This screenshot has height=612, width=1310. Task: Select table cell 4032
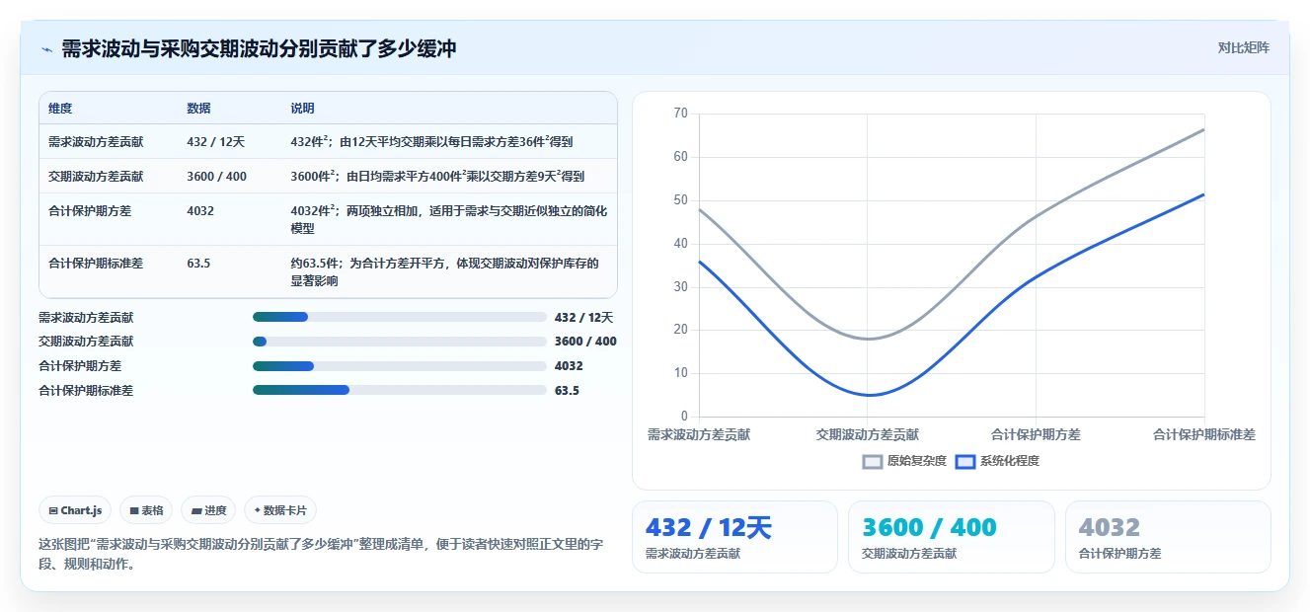(x=200, y=211)
